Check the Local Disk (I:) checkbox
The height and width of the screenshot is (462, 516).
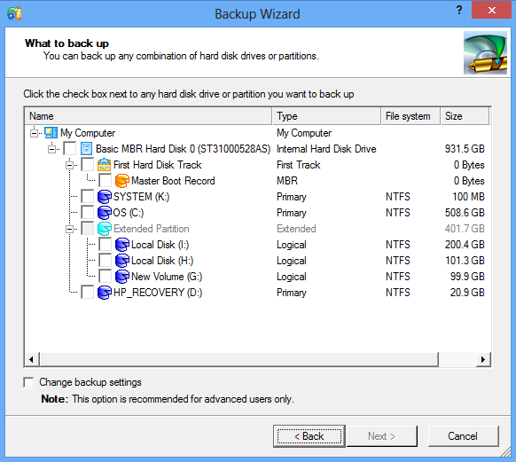point(106,245)
